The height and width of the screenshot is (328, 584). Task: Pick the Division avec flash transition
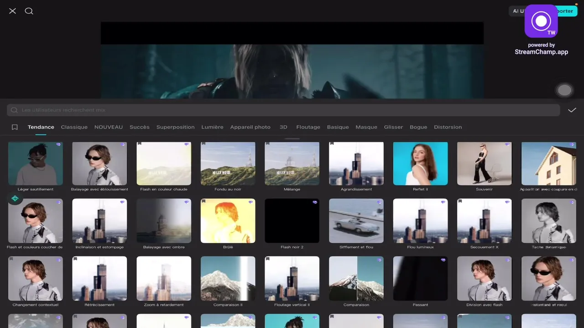click(485, 278)
